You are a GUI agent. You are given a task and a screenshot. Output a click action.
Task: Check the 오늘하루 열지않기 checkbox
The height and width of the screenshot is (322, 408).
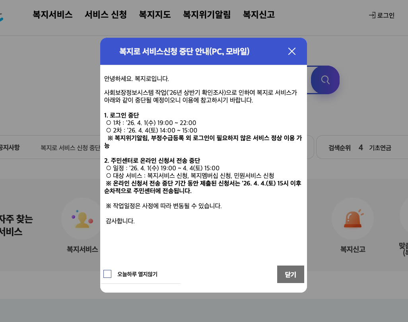pos(107,274)
